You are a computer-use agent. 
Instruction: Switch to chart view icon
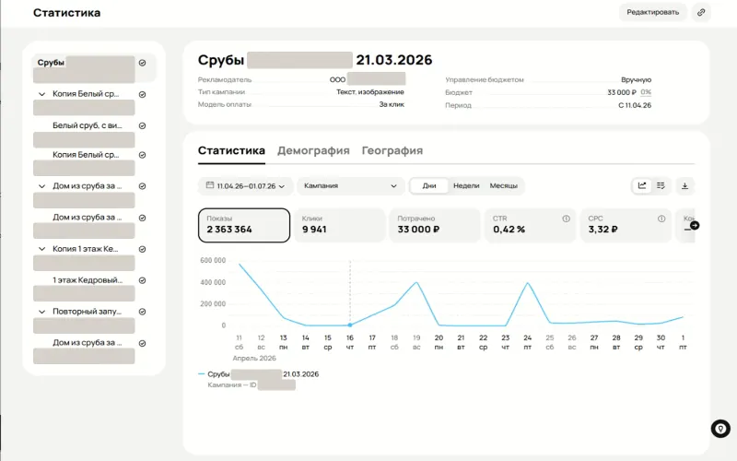642,186
